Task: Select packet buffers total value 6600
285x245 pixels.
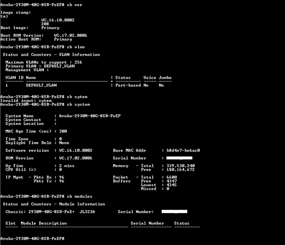Action: [x=172, y=177]
